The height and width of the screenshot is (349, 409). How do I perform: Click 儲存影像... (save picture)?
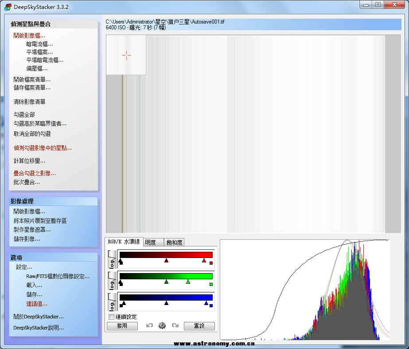27,239
